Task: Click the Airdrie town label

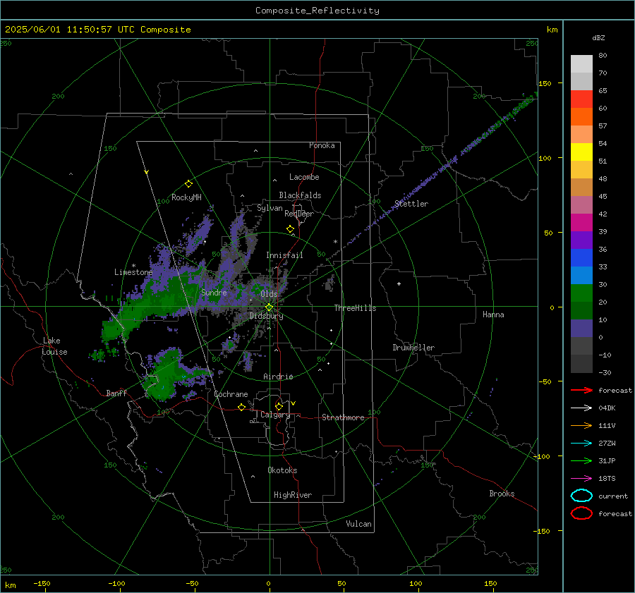Action: [278, 377]
